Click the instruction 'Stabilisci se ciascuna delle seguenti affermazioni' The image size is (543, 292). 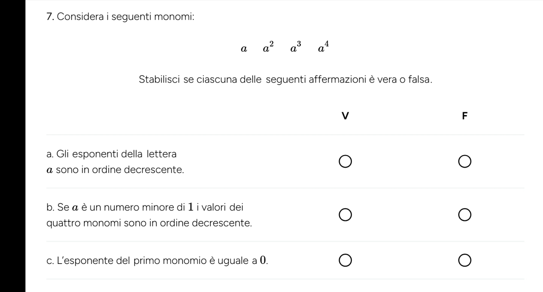(285, 80)
